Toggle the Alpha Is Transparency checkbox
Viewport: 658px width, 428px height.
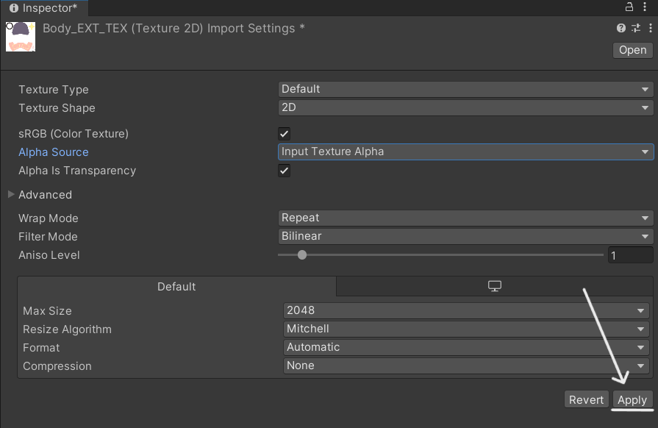click(x=284, y=171)
